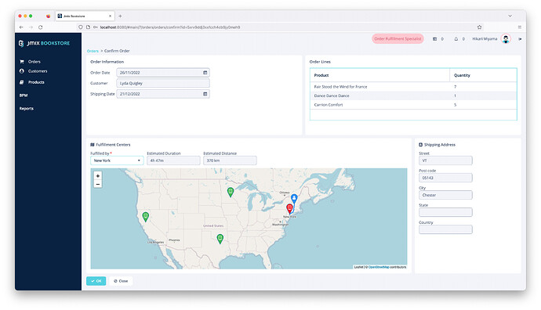Screen dimensions: 541x310
Task: Go back to Orders via breadcrumb
Action: click(x=93, y=51)
